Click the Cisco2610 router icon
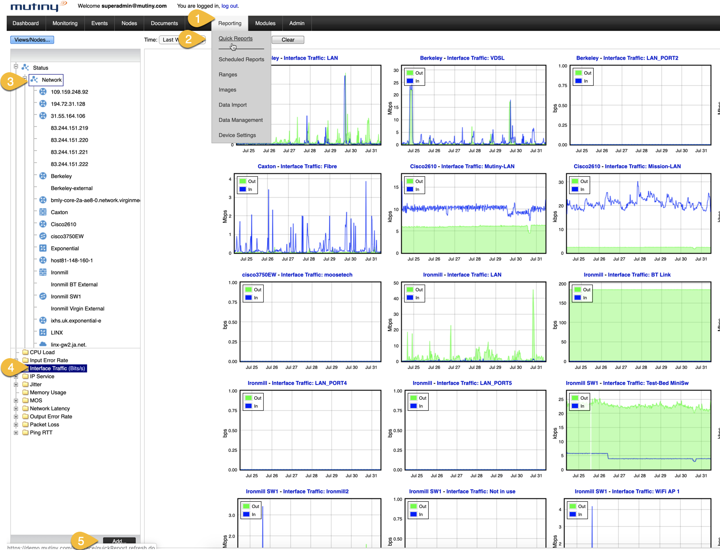Viewport: 720px width, 550px height. point(43,224)
